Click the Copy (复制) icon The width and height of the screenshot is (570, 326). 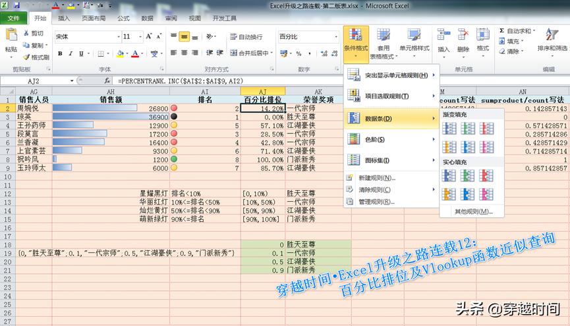tap(26, 45)
